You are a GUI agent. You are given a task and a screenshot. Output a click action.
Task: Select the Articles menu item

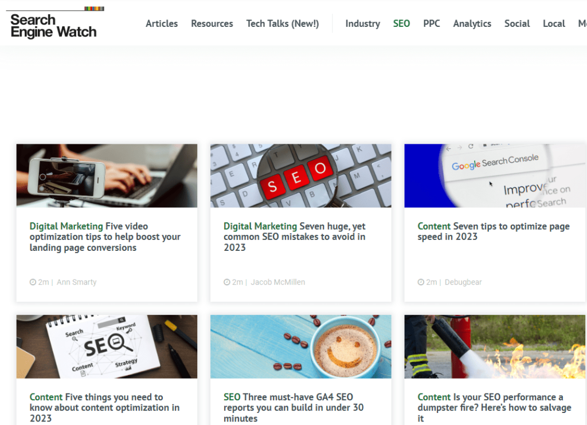coord(162,23)
